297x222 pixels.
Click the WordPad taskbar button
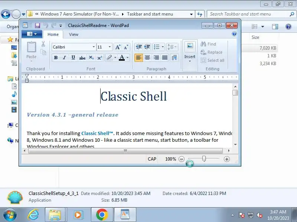point(125,215)
